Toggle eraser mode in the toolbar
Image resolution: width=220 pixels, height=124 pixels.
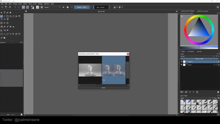pos(63,7)
